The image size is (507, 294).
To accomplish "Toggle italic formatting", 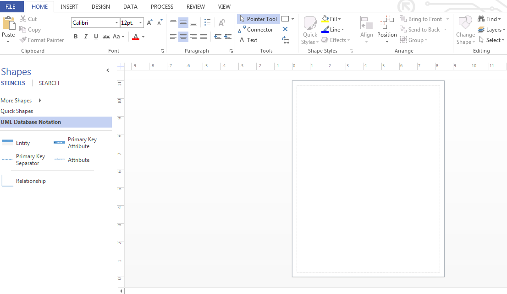I will 86,36.
